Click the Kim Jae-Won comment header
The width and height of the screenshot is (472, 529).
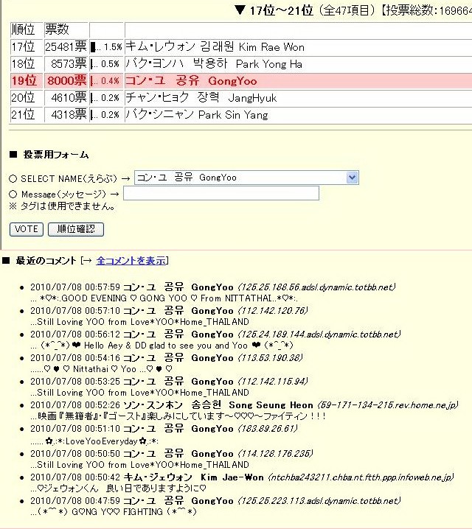(x=242, y=477)
